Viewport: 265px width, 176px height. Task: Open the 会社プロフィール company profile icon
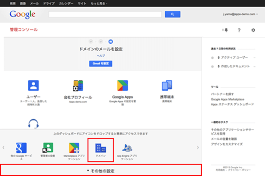tap(78, 86)
